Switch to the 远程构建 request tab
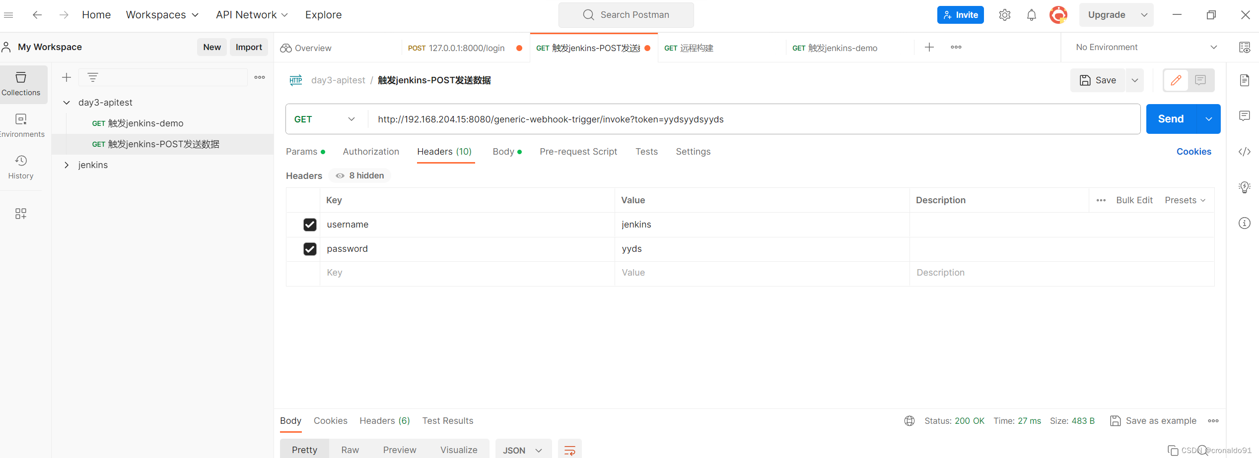The width and height of the screenshot is (1259, 458). tap(722, 48)
